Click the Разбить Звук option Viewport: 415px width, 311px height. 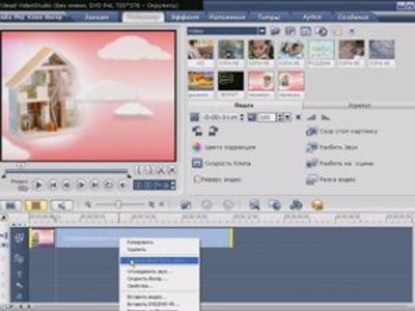[332, 147]
